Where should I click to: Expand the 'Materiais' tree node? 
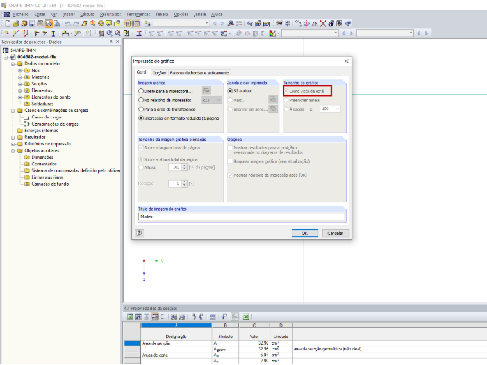[x=20, y=77]
